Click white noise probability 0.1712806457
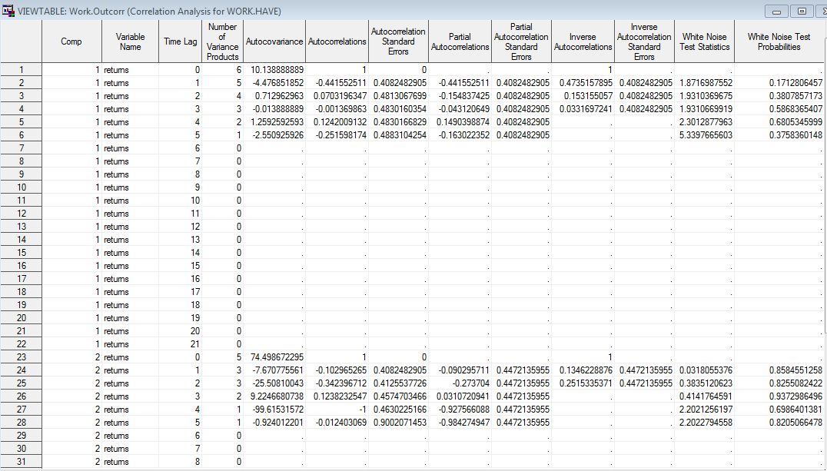This screenshot has width=827, height=471. tap(779, 83)
